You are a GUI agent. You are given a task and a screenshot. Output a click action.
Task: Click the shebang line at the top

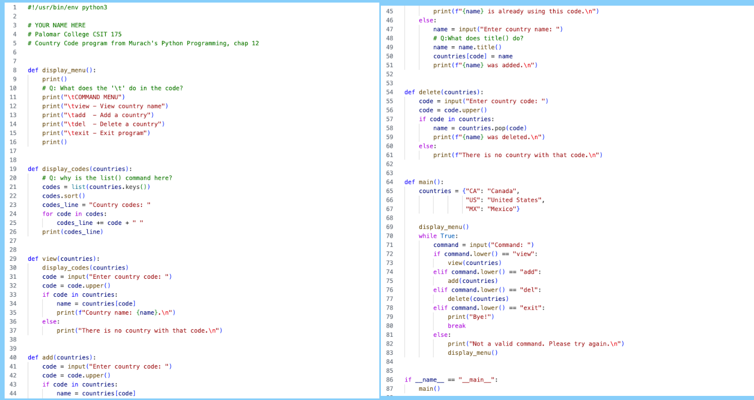pyautogui.click(x=67, y=7)
